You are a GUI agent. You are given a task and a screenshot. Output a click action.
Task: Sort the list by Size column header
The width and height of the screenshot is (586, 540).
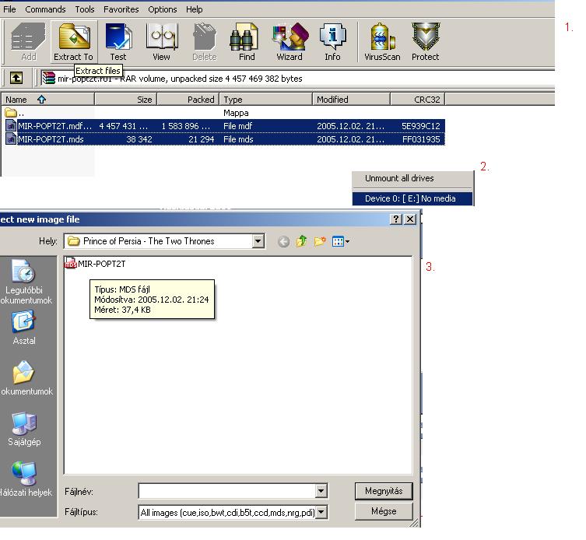coord(126,100)
